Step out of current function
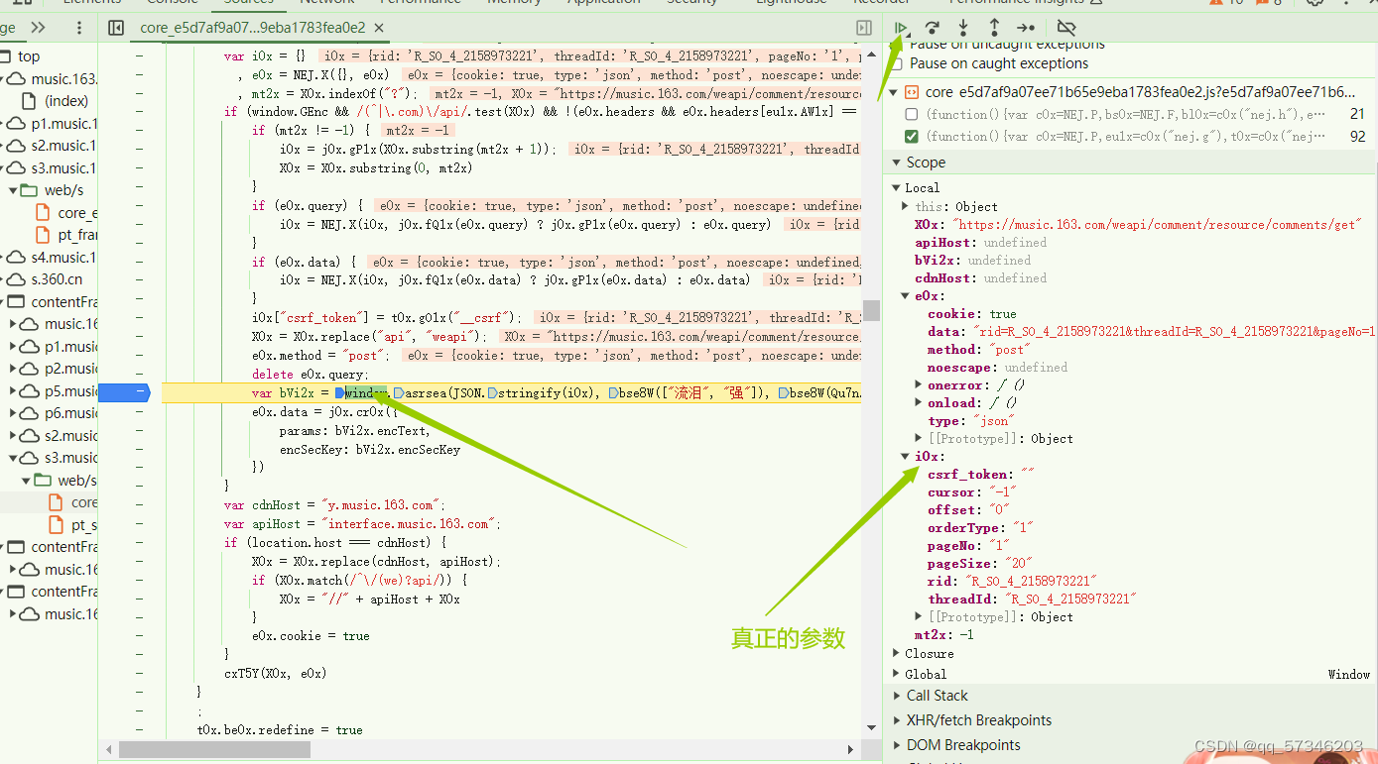Image resolution: width=1378 pixels, height=764 pixels. [994, 28]
